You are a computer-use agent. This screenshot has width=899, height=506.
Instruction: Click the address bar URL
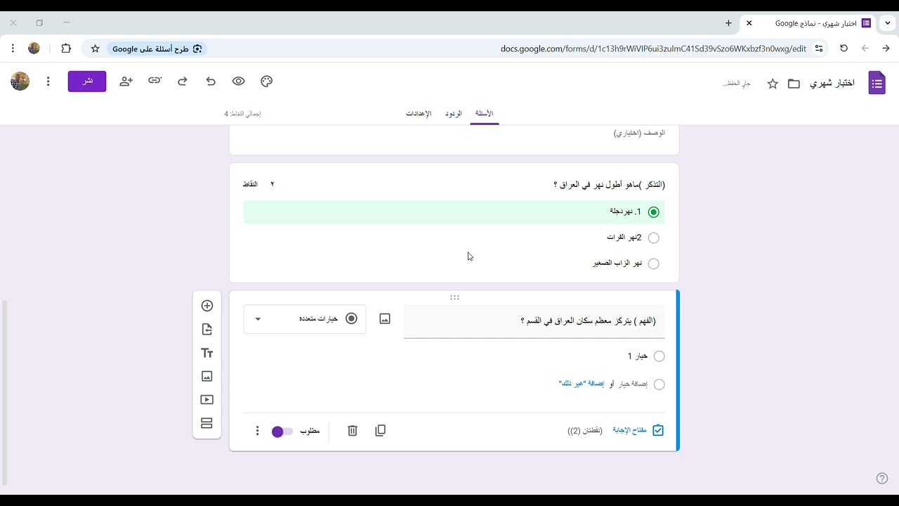[653, 48]
